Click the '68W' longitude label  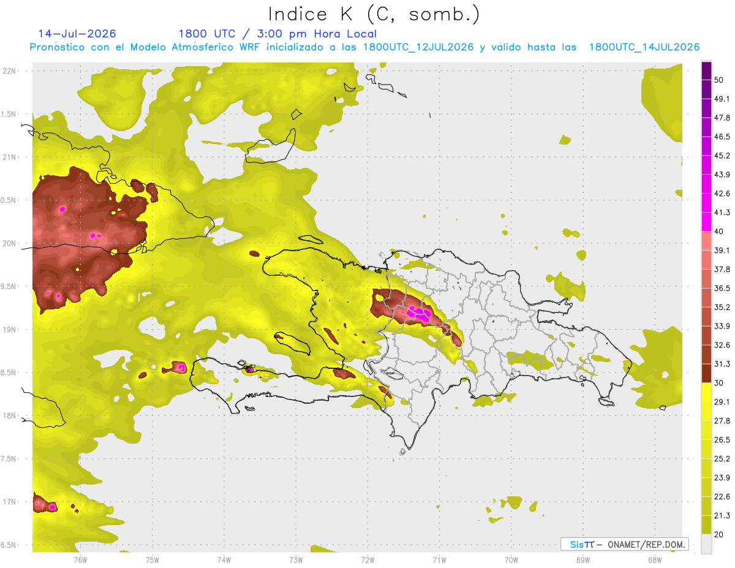pyautogui.click(x=654, y=559)
